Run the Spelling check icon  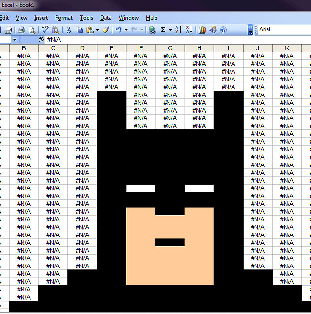tap(45, 30)
